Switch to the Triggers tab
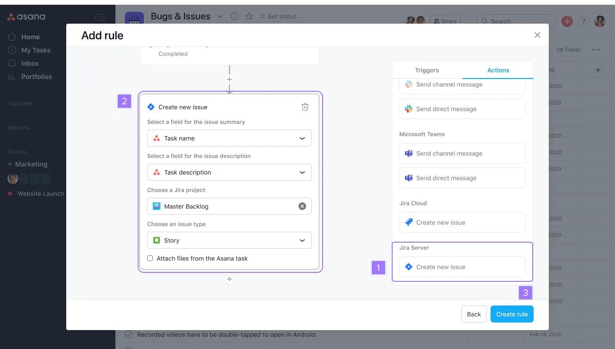The width and height of the screenshot is (615, 349). (x=427, y=70)
